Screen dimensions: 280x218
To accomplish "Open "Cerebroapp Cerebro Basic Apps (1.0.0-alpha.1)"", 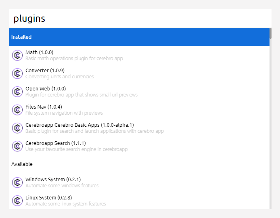I will click(139, 128).
